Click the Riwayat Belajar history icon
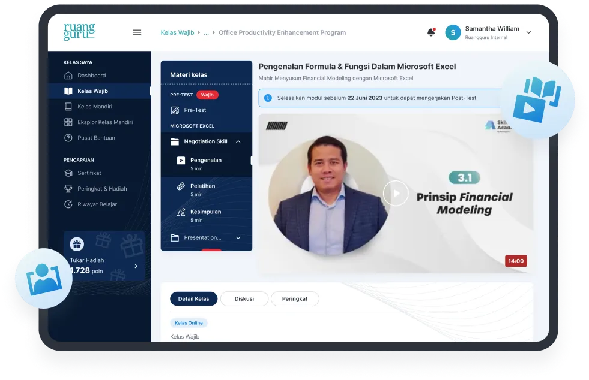The image size is (589, 380). [x=68, y=204]
